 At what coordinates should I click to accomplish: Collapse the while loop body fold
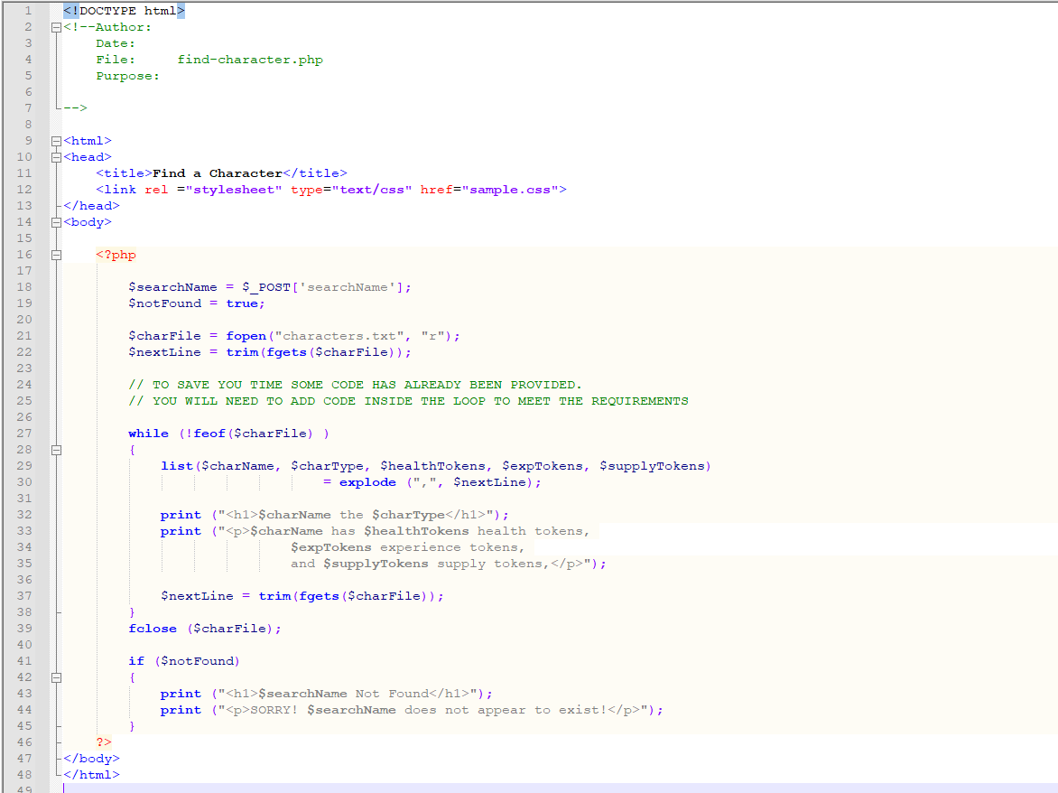click(x=56, y=449)
